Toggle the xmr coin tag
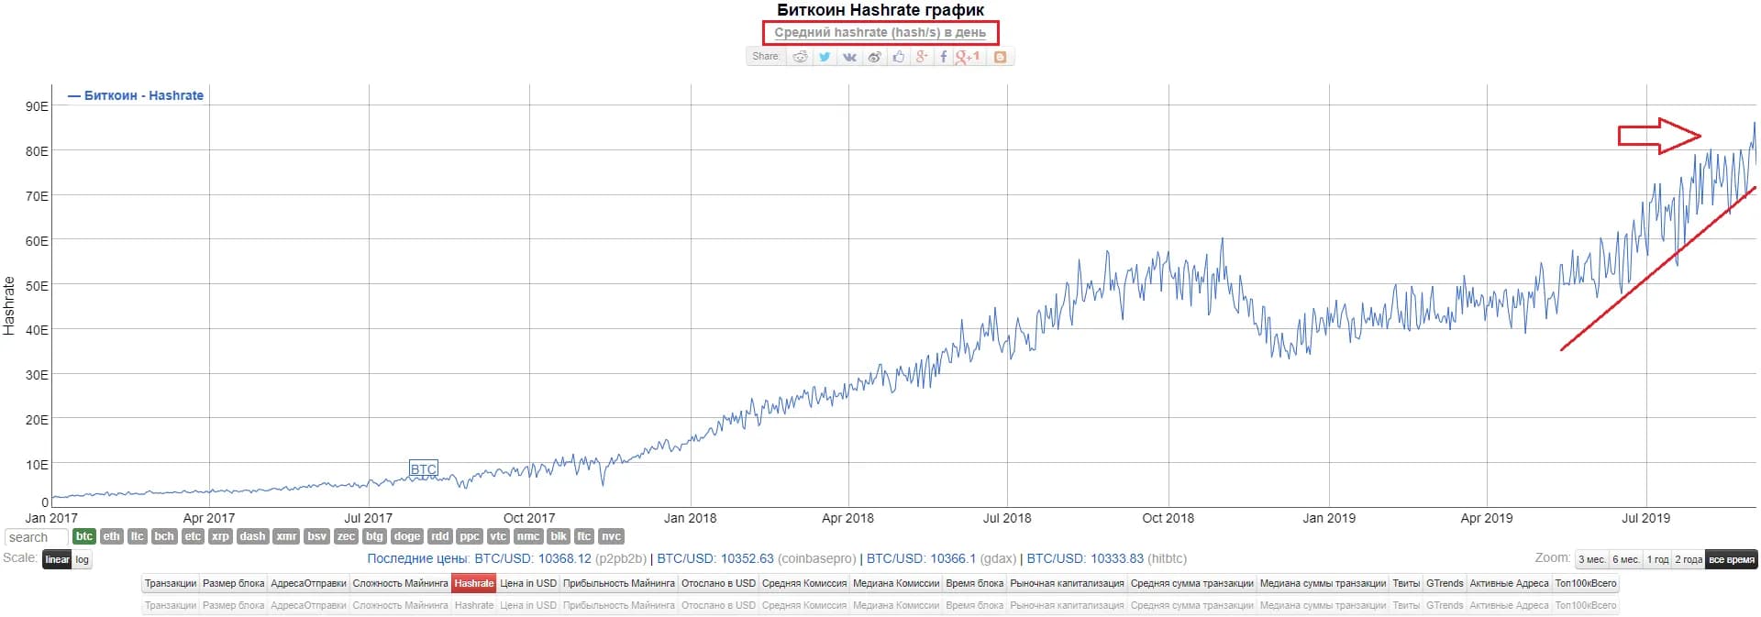1761x617 pixels. [x=286, y=536]
